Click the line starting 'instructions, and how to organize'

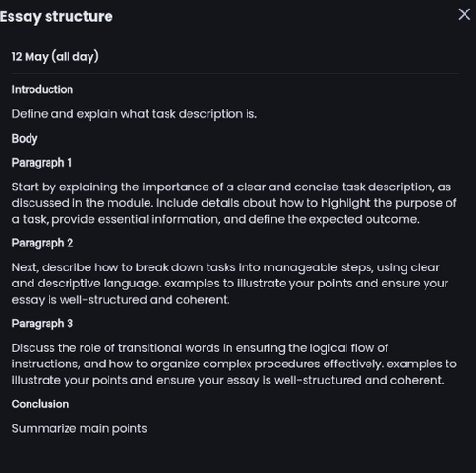click(x=234, y=365)
